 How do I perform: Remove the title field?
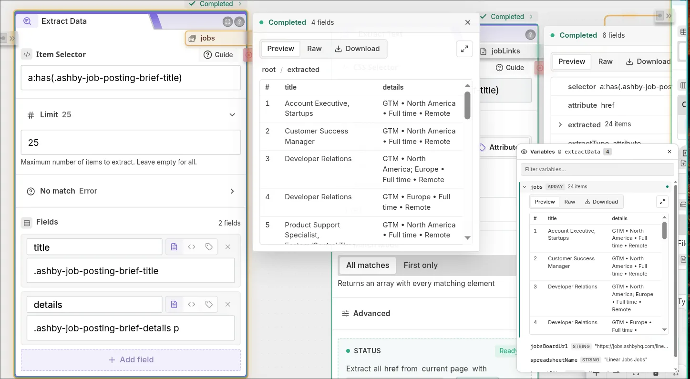228,247
